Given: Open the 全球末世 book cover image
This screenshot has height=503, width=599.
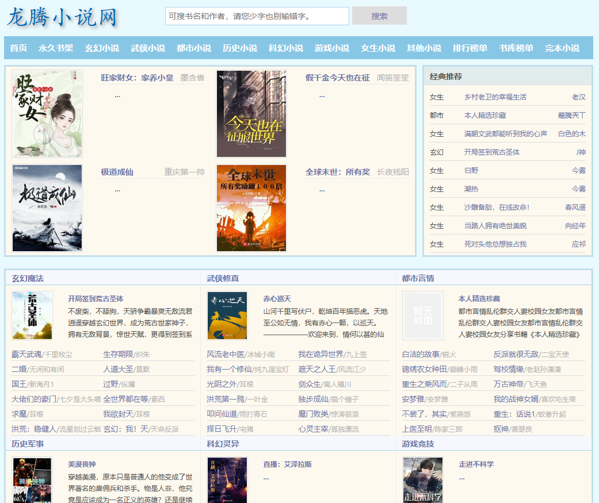Looking at the screenshot, I should pos(251,208).
